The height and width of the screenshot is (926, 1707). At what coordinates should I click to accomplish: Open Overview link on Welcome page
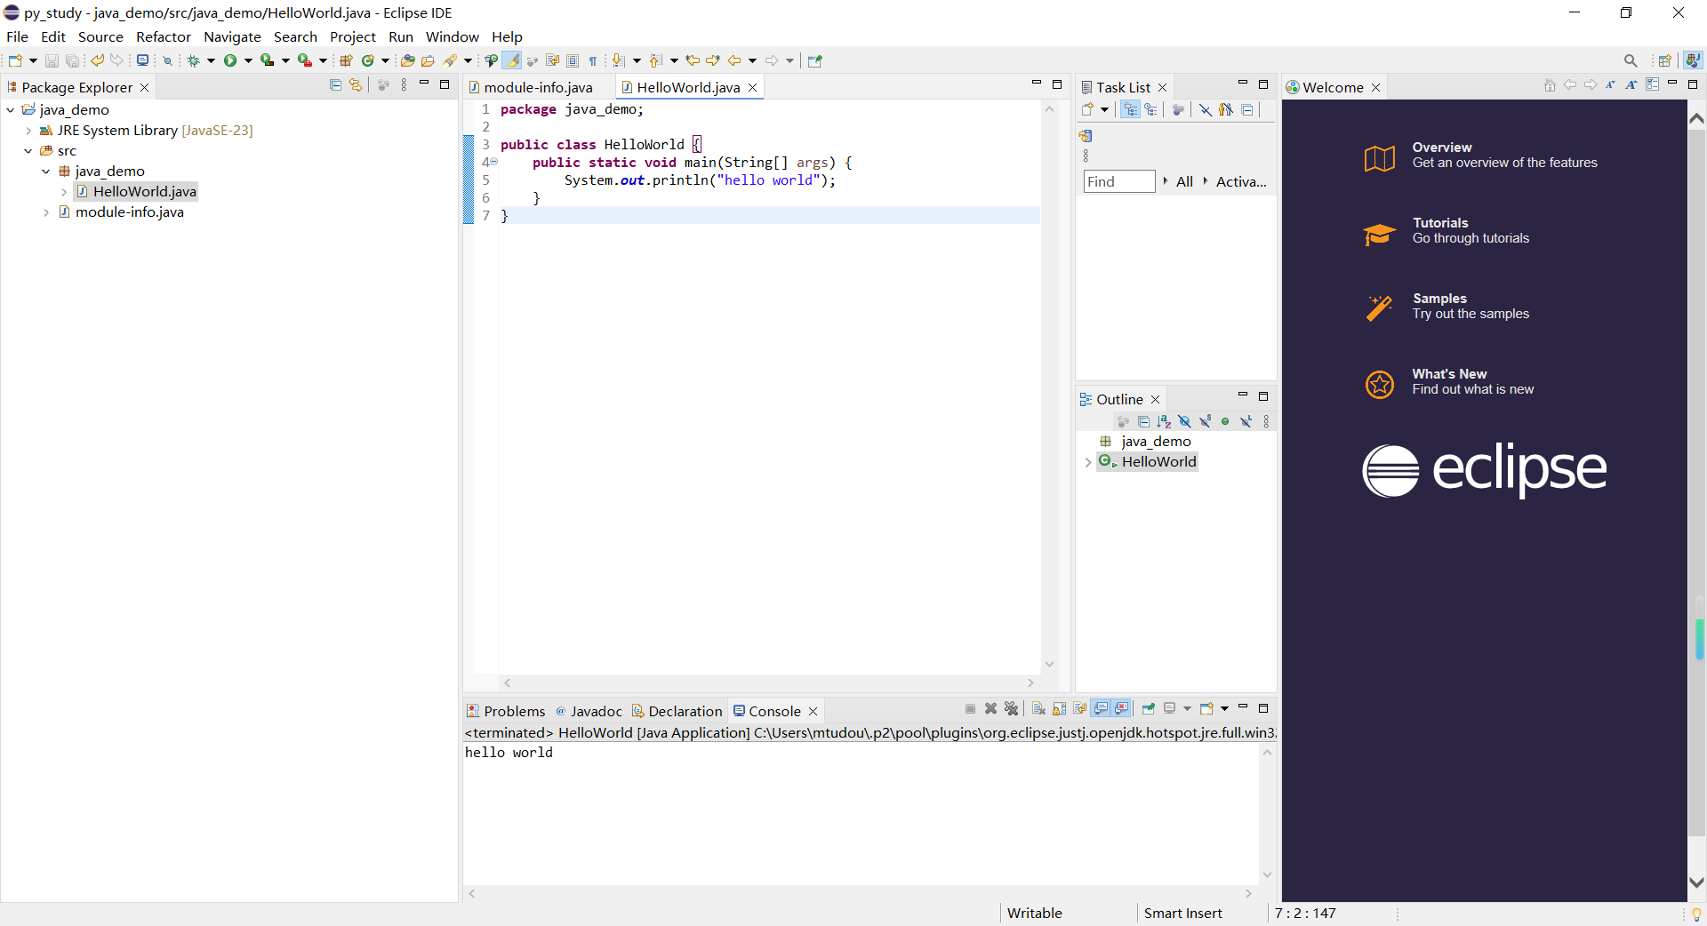[1481, 155]
